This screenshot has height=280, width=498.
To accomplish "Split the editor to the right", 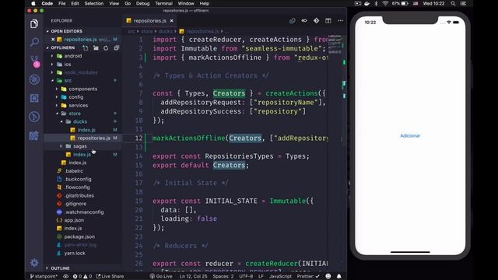I will point(328,21).
